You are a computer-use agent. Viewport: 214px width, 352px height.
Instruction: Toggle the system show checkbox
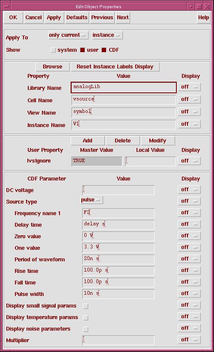pyautogui.click(x=53, y=50)
